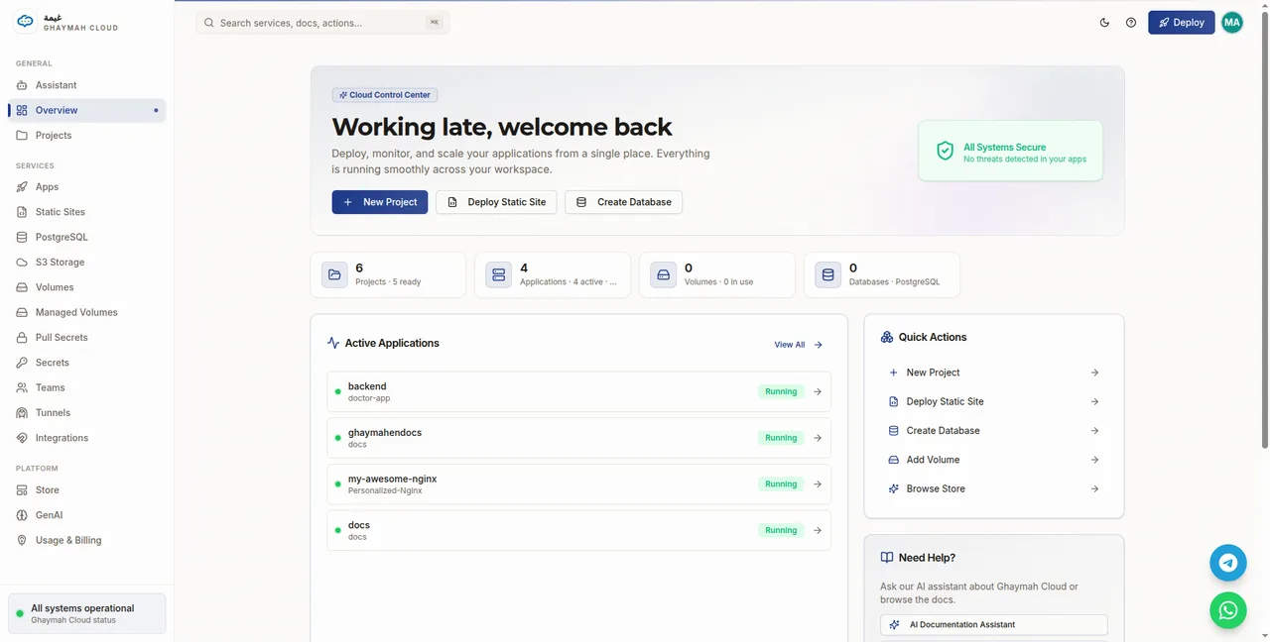Open the Telegram chat bubble
This screenshot has height=642, width=1270.
point(1228,563)
